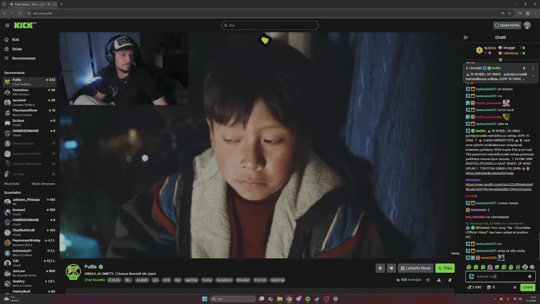The image size is (540, 304).
Task: Open Spotify from the taskbar
Action: tap(308, 299)
